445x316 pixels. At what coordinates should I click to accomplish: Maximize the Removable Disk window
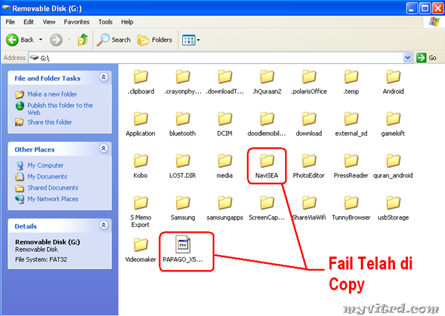pos(425,8)
